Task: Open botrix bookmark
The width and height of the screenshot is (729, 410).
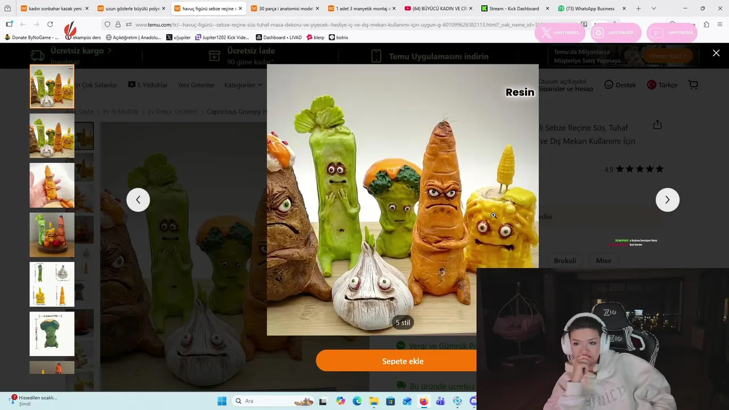Action: click(338, 38)
